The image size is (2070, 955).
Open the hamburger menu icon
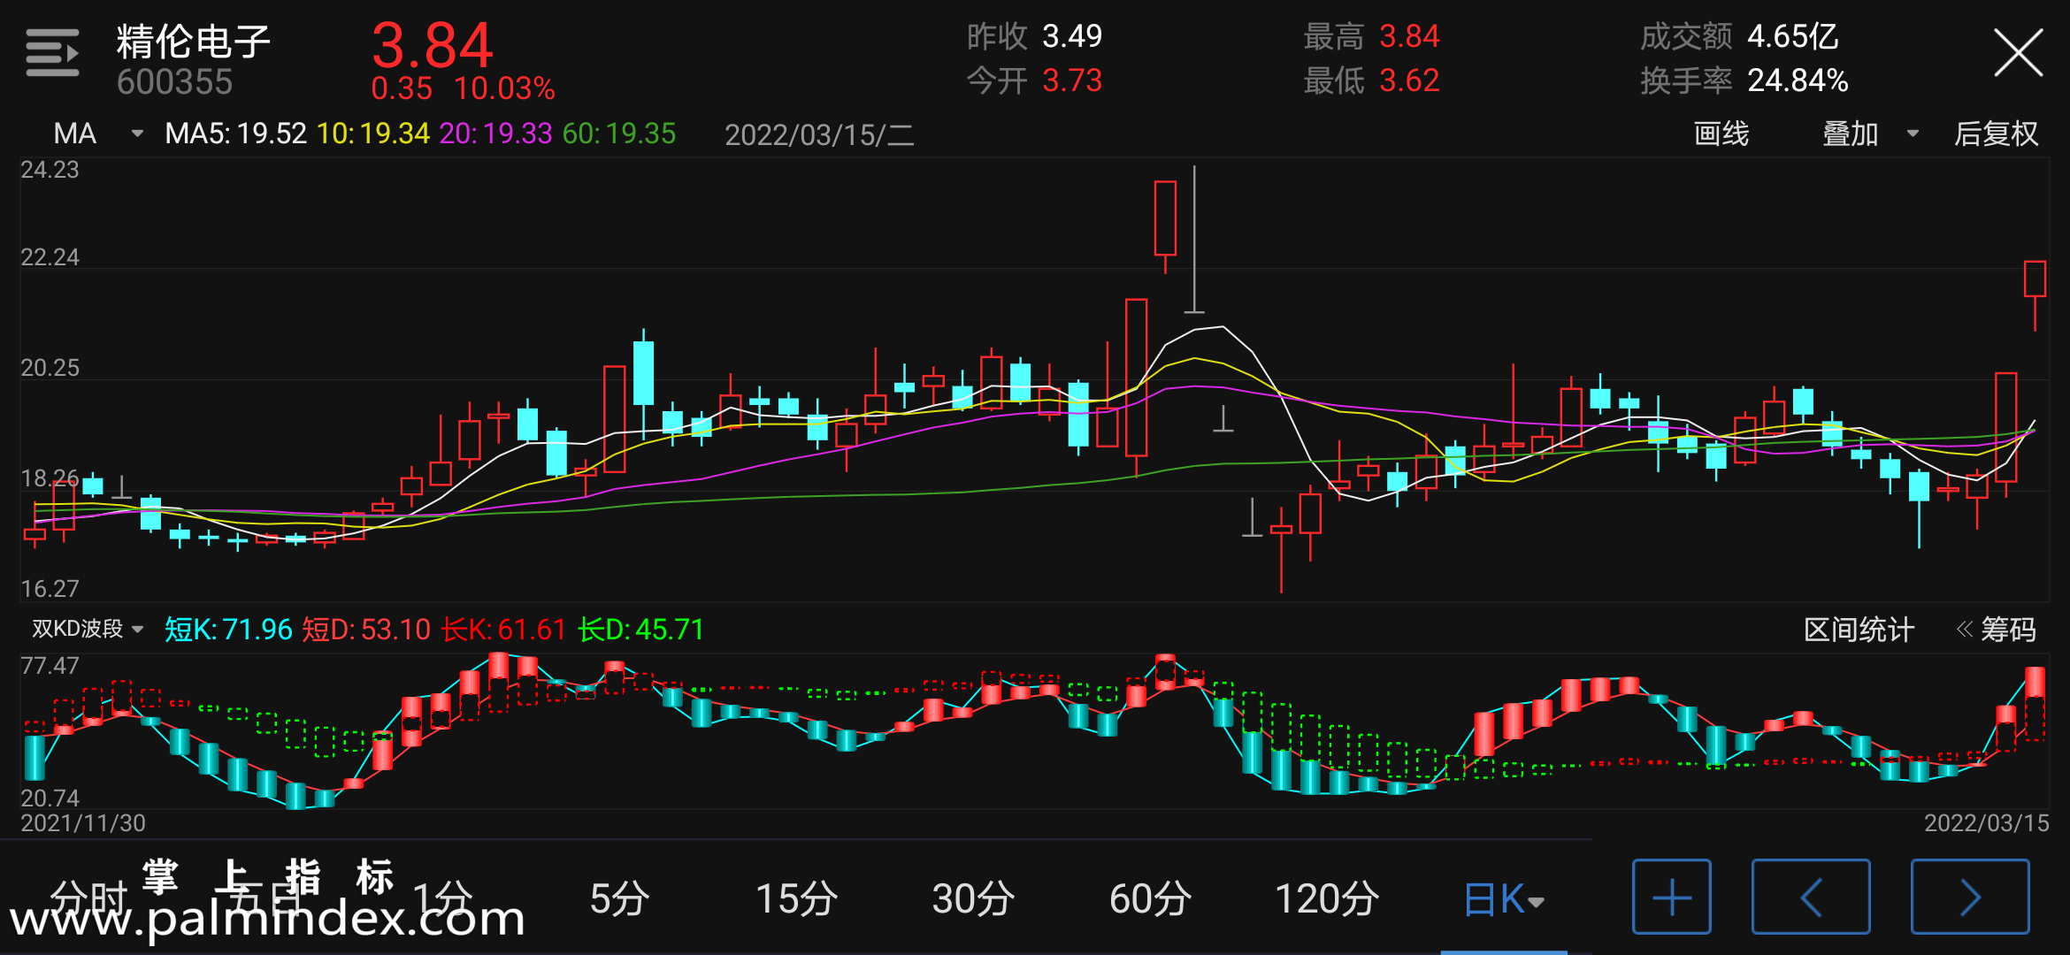point(52,53)
